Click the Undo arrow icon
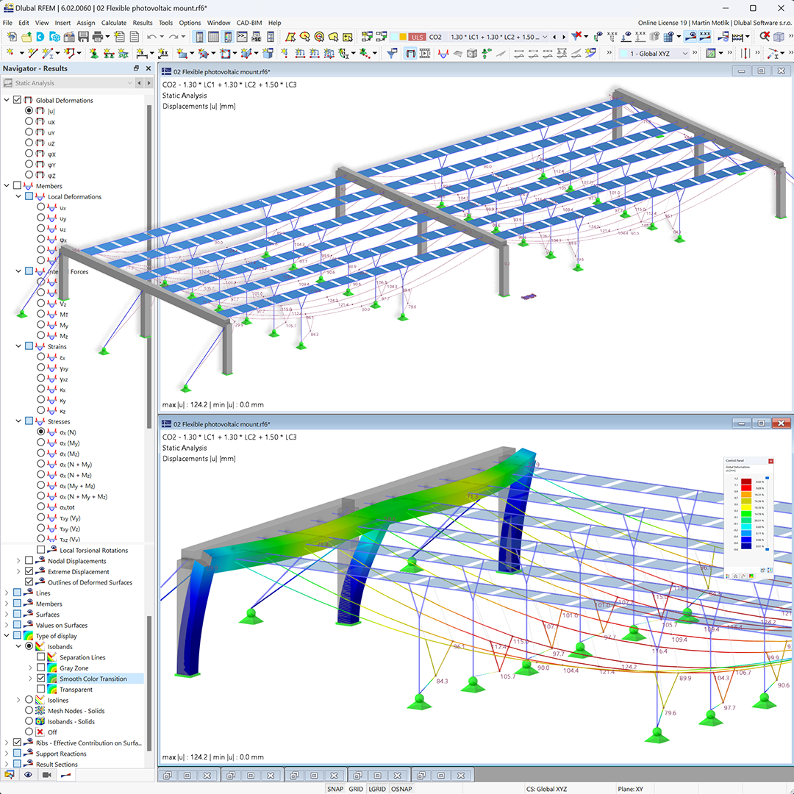 [x=151, y=37]
